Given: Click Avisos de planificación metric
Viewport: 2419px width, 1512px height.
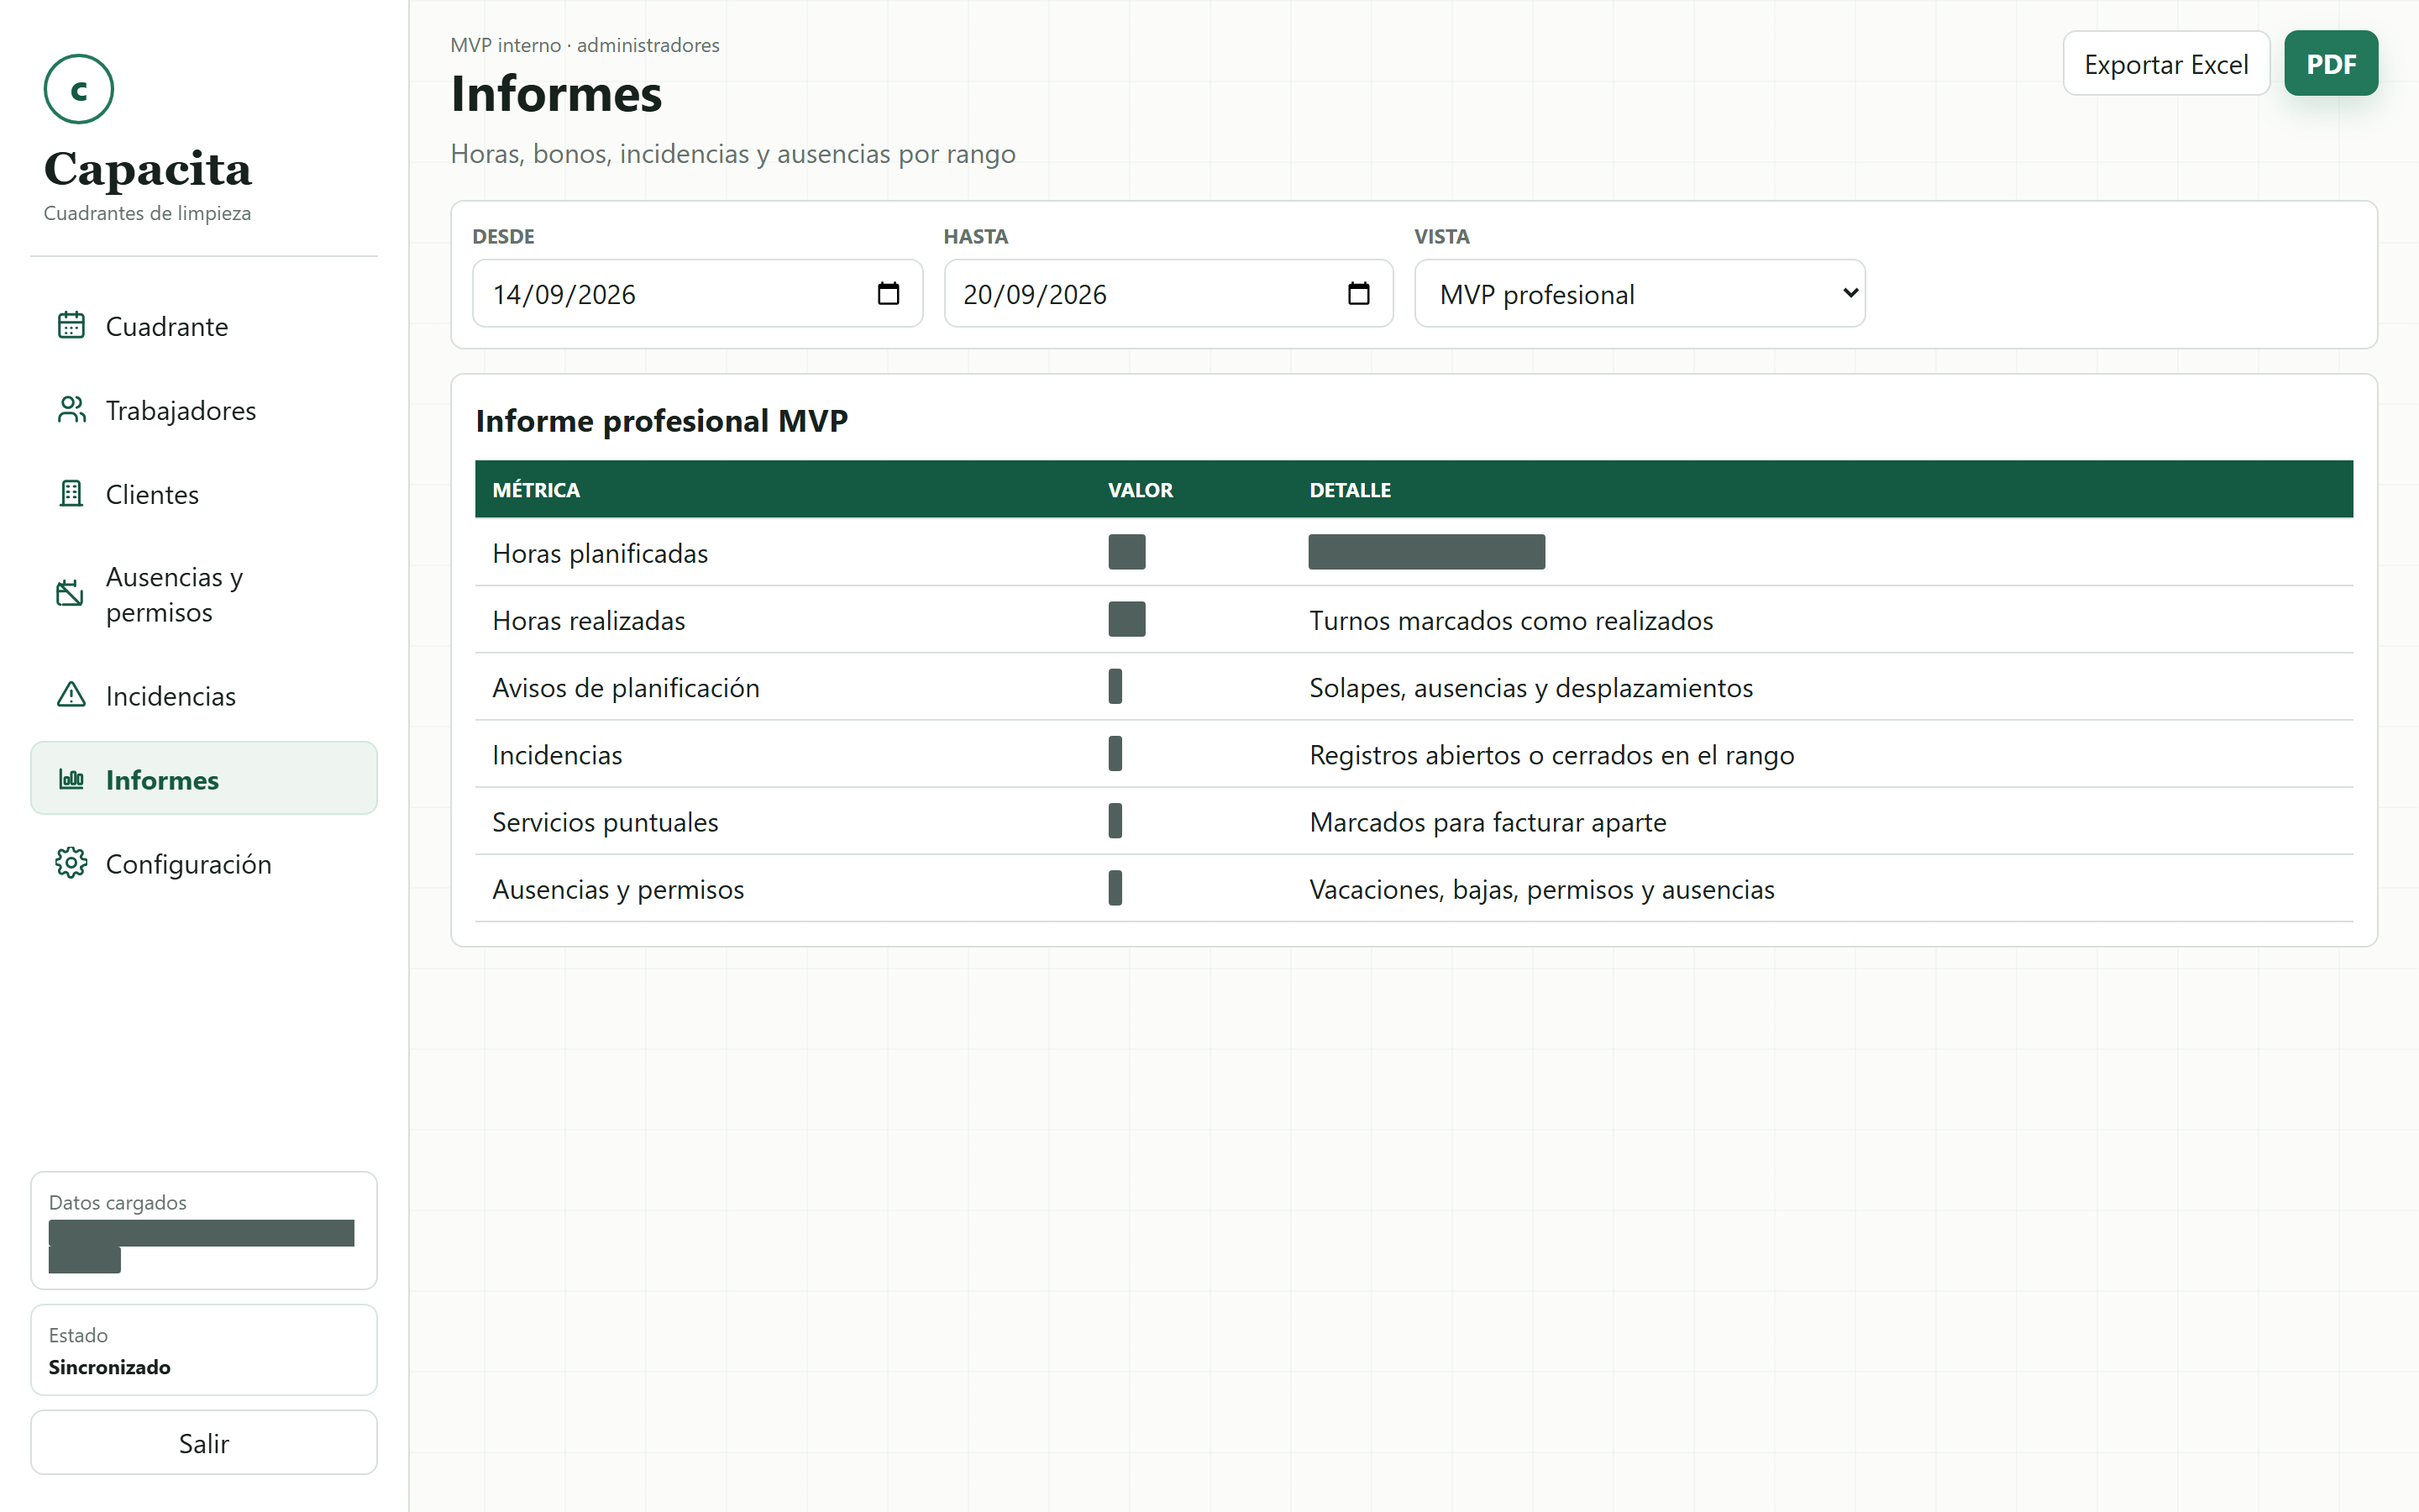Looking at the screenshot, I should pos(626,687).
